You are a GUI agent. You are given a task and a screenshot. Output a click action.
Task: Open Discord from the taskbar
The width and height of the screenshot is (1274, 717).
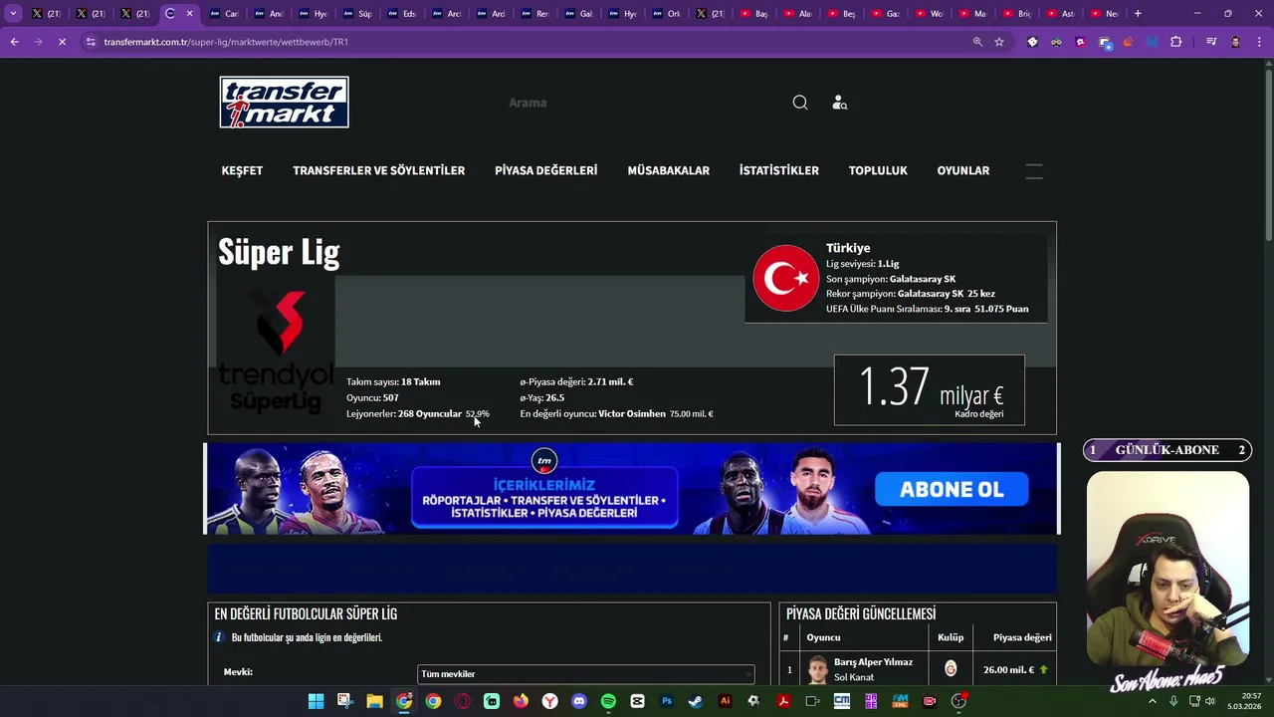(x=579, y=701)
